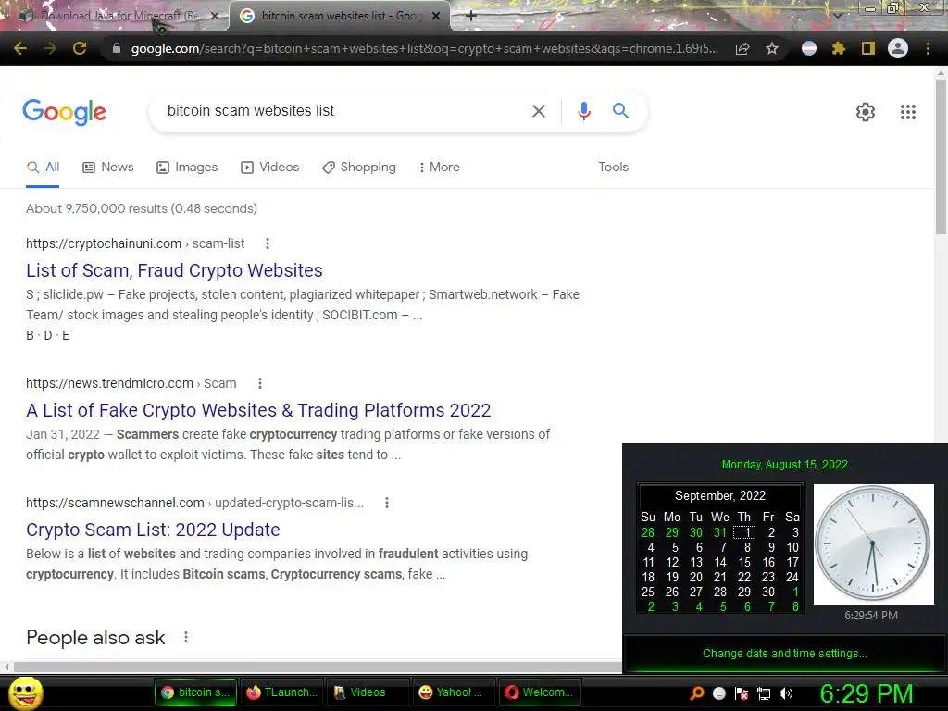This screenshot has height=711, width=948.
Task: Open options for the news.trendmicro.com result
Action: 260,383
